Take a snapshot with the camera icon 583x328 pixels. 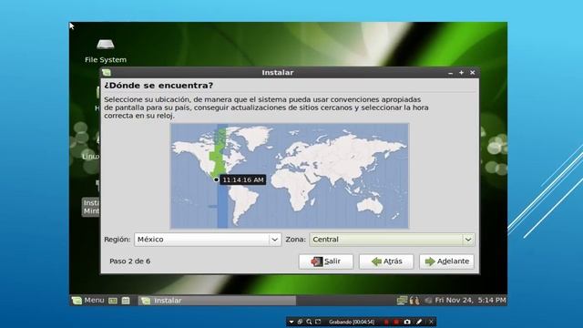(407, 322)
